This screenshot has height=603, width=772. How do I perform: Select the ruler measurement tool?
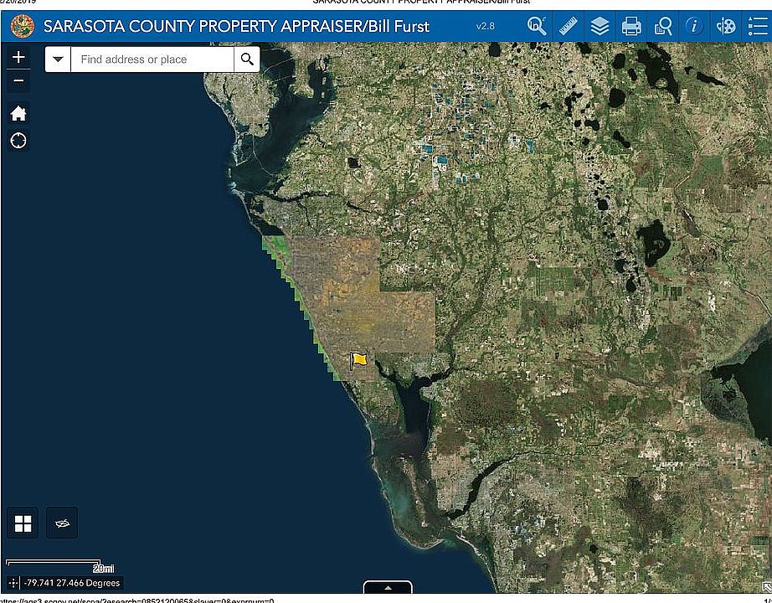click(569, 26)
